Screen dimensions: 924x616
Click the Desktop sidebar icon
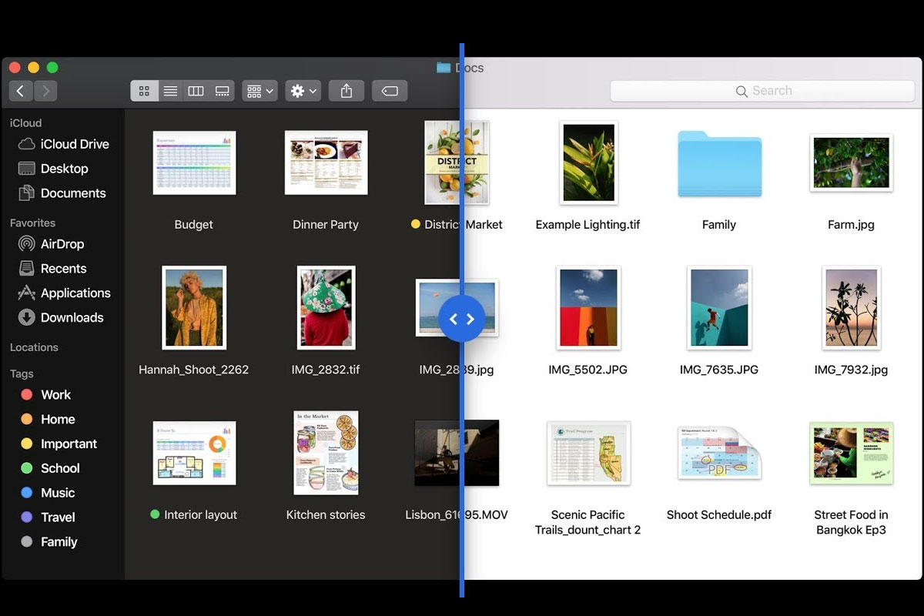pos(27,169)
